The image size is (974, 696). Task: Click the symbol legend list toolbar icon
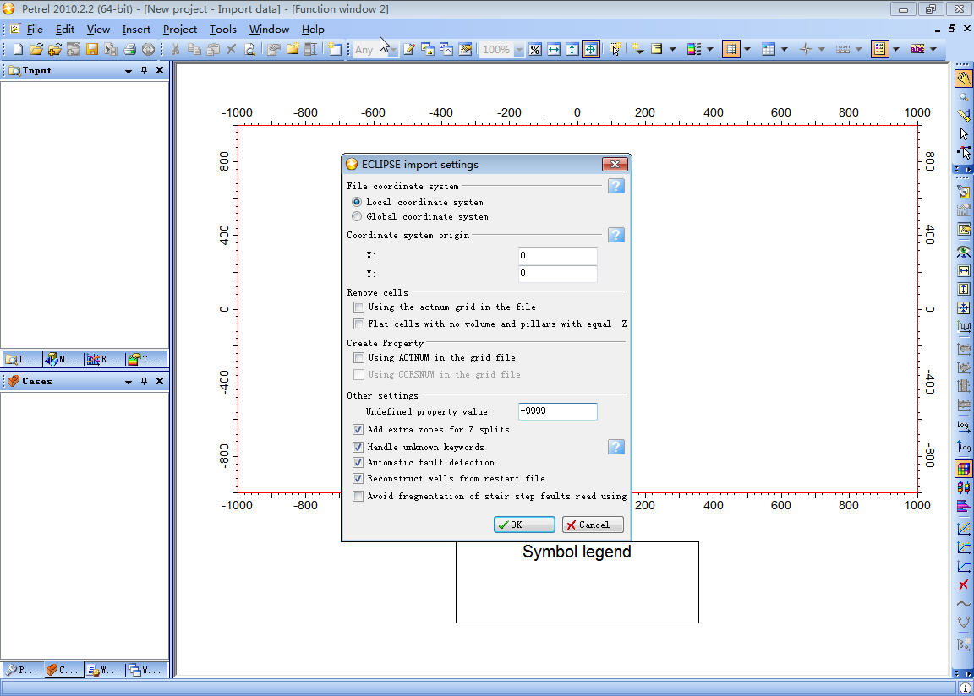[879, 50]
